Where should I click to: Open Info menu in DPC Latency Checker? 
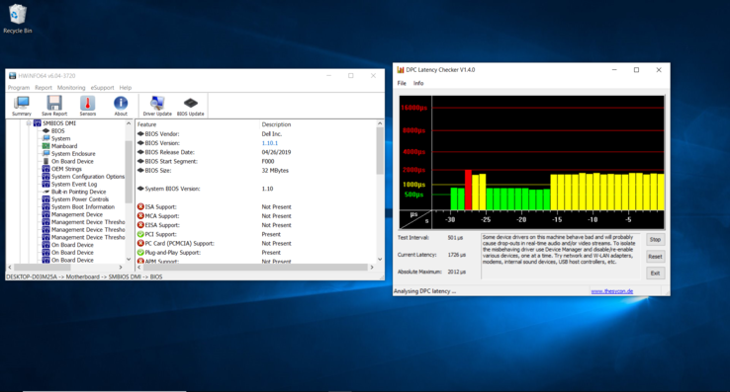(x=418, y=83)
